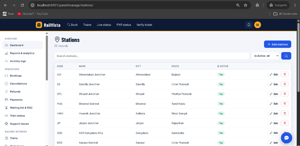Image resolution: width=300 pixels, height=146 pixels.
Task: Edit the Bhopal Junction station
Action: [274, 94]
